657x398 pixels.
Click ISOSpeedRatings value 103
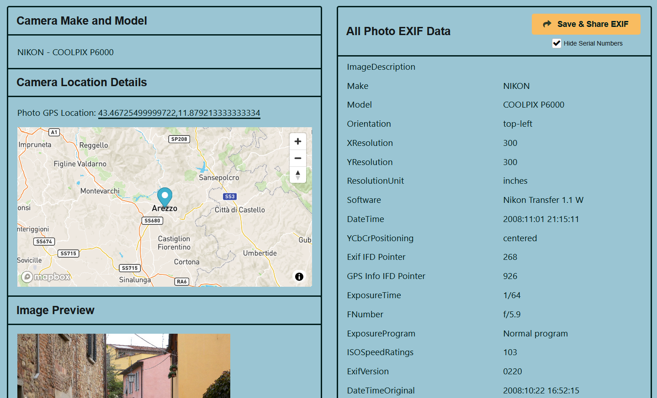pos(510,352)
